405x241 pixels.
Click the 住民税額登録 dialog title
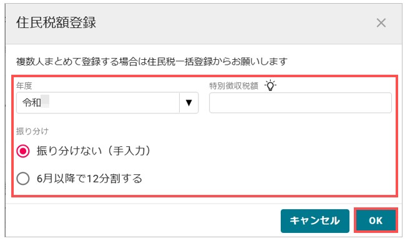coord(56,22)
